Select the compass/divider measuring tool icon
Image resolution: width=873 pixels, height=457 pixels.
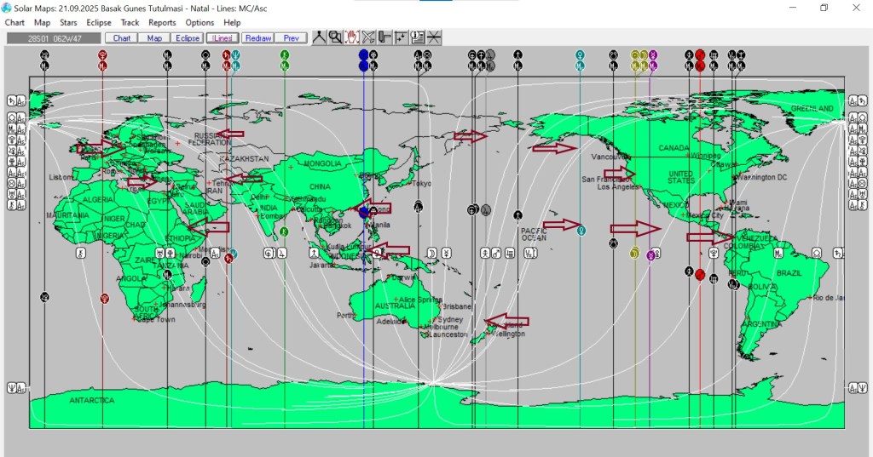pos(319,37)
